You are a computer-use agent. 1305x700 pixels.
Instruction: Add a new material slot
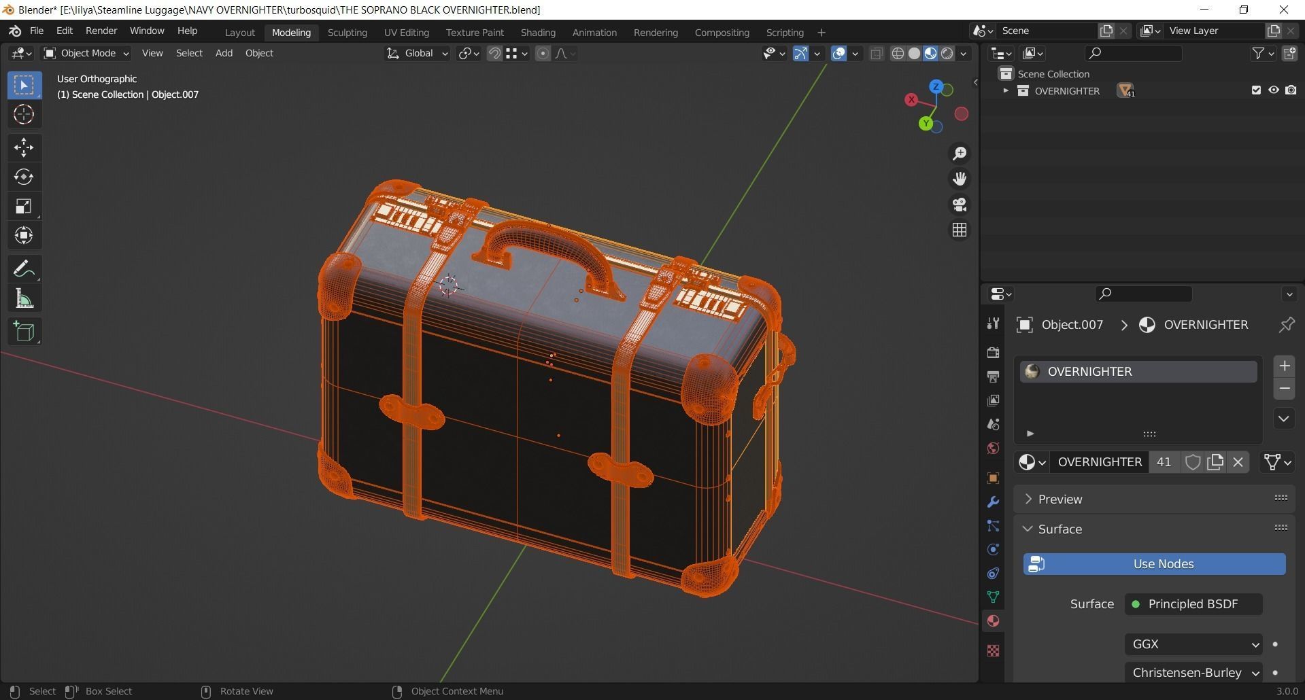point(1284,366)
